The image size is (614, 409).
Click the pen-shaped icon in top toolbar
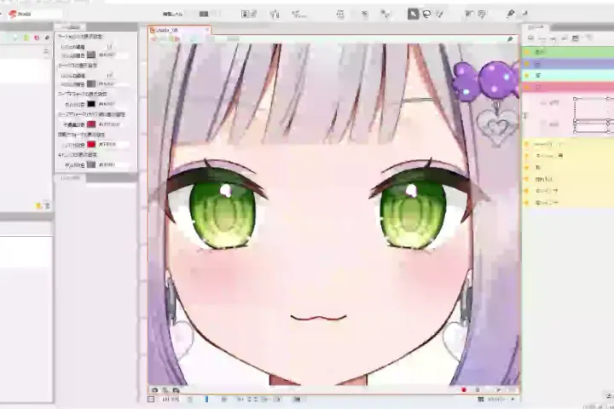click(510, 14)
